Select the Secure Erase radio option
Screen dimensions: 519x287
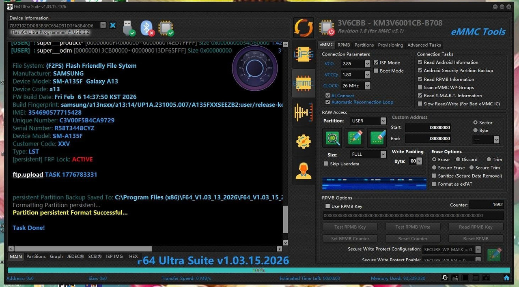click(x=434, y=167)
